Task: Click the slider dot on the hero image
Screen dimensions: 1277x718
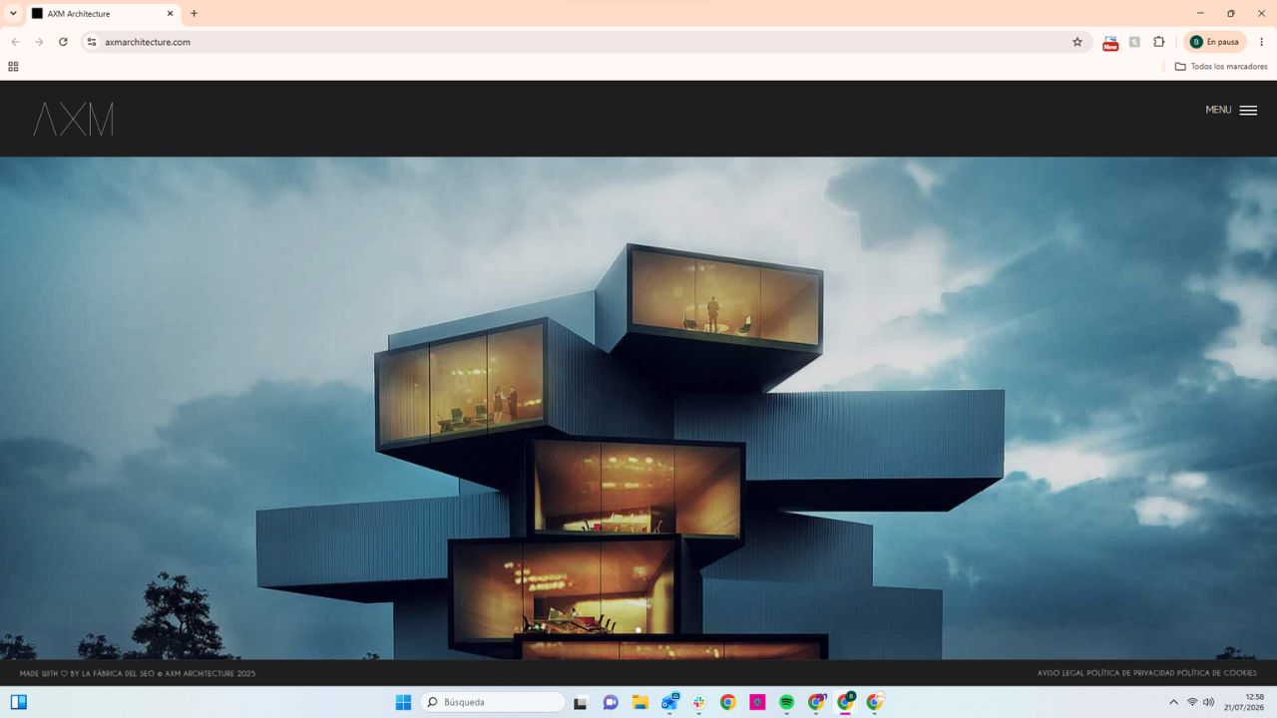Action: [x=638, y=630]
